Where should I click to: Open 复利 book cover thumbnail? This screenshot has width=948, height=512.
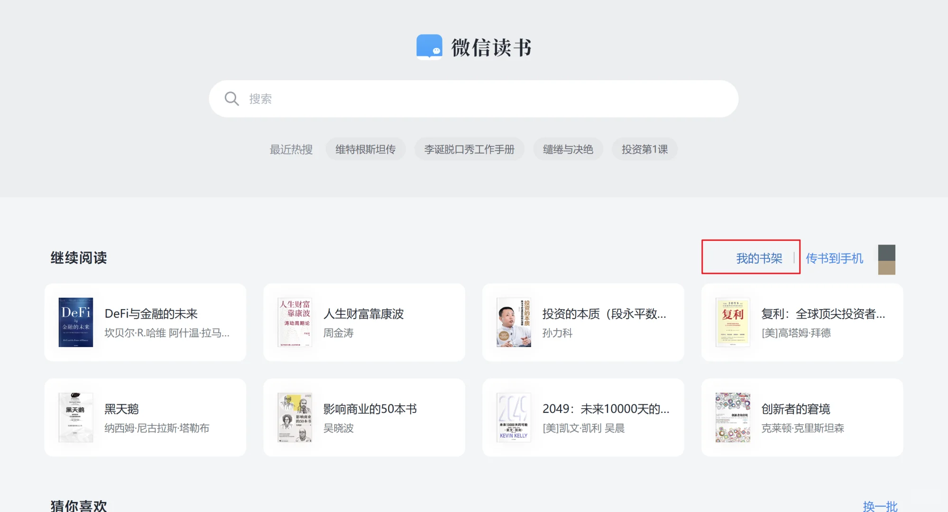(733, 322)
